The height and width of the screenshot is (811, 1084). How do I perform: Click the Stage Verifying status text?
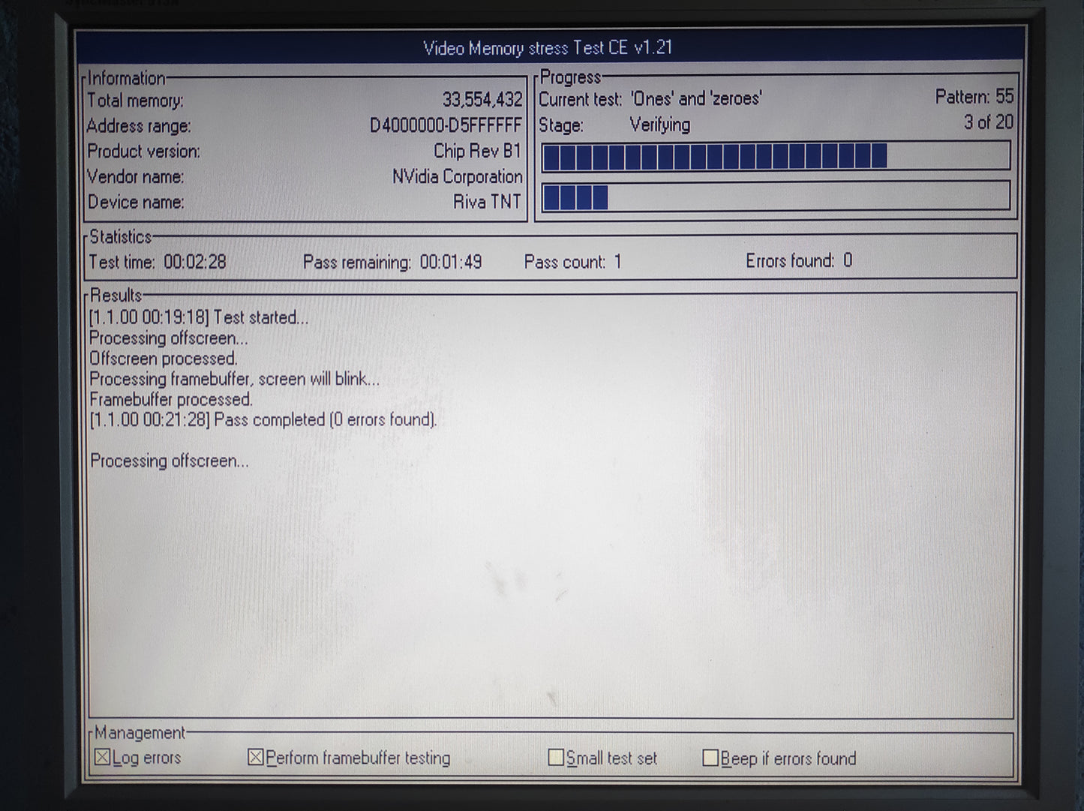pos(659,125)
